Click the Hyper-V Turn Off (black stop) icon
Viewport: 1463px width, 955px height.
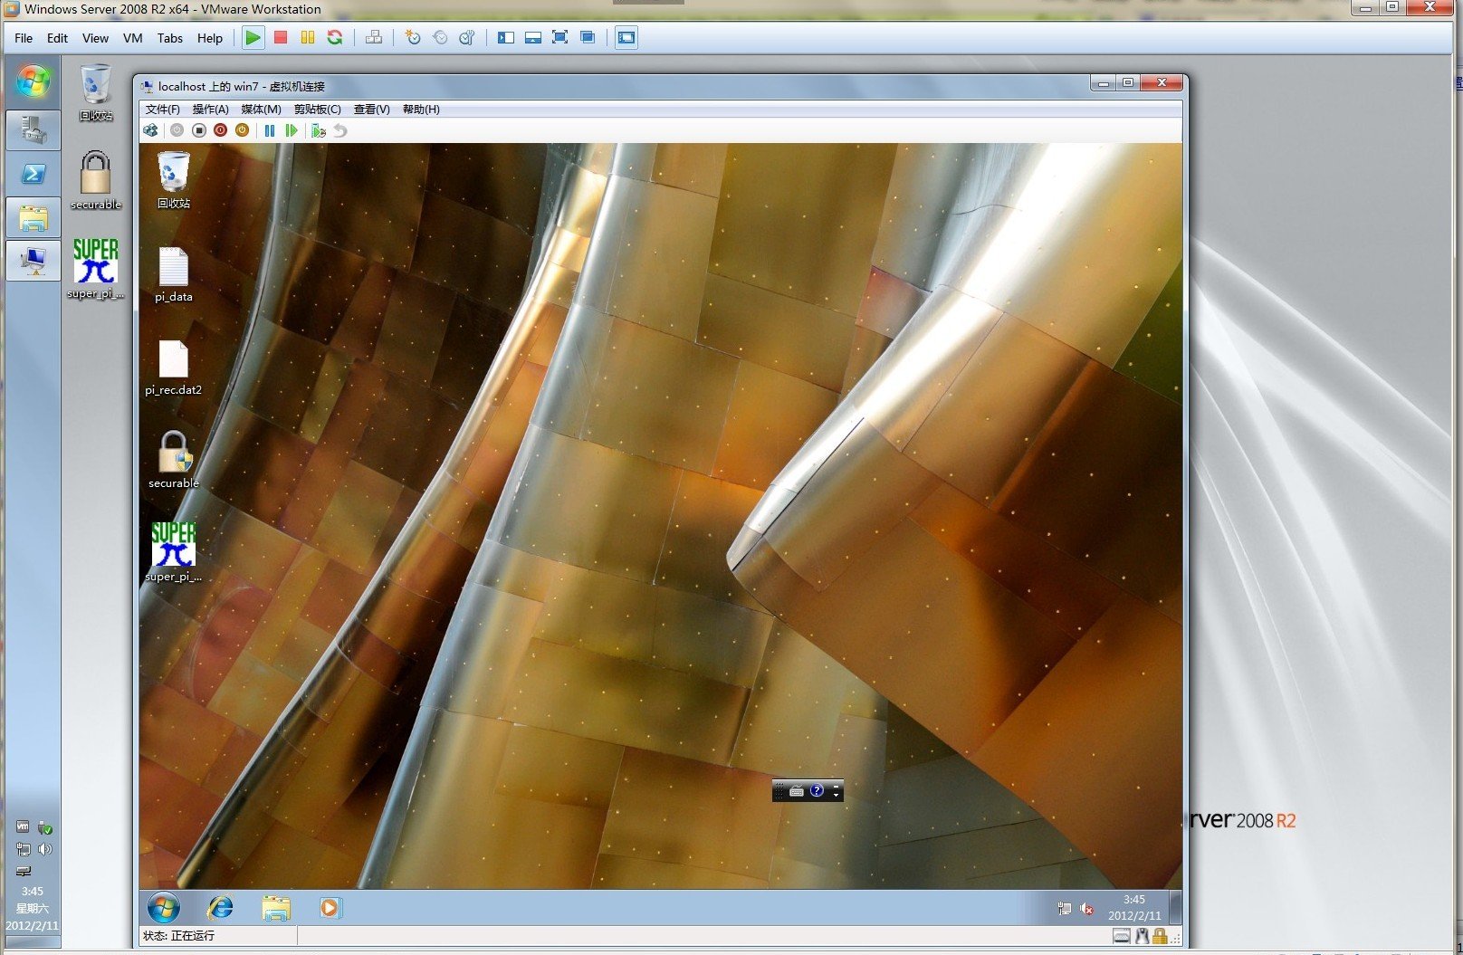point(199,130)
